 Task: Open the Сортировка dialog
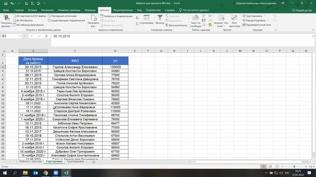(147, 20)
